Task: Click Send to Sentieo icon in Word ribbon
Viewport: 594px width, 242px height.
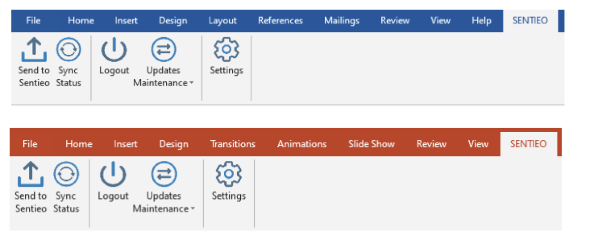Action: (x=34, y=50)
